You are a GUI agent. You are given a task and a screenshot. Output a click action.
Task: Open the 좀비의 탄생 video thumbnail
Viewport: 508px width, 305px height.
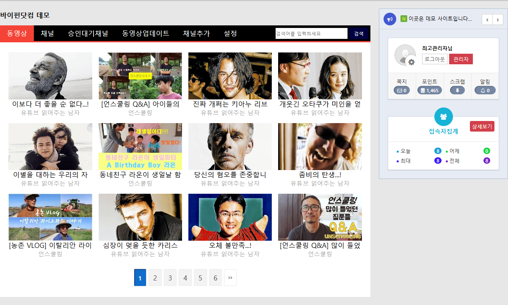[320, 146]
